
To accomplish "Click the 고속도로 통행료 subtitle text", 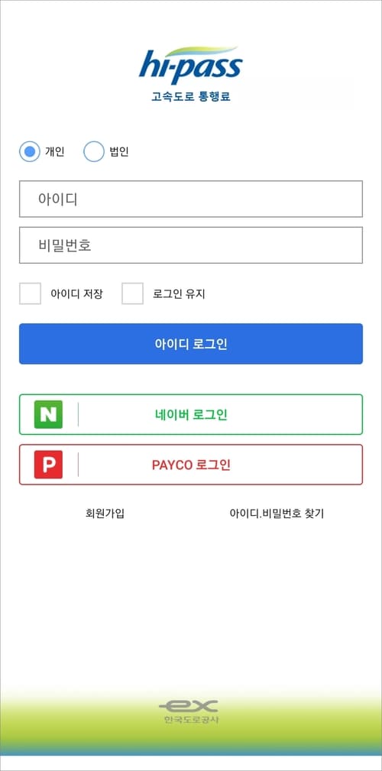I will 191,96.
